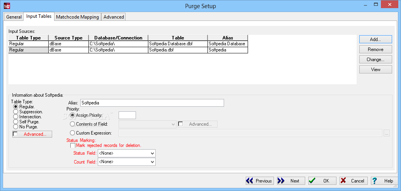
Task: Select Self Purge table type
Action: 15,122
